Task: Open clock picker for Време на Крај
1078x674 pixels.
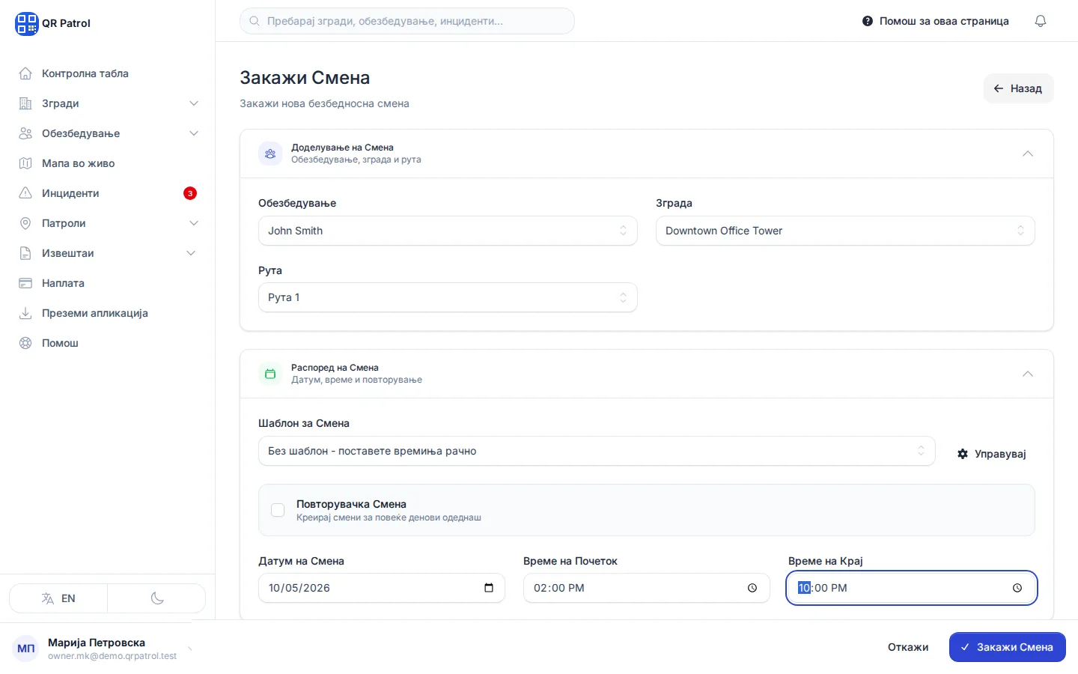Action: (x=1017, y=588)
